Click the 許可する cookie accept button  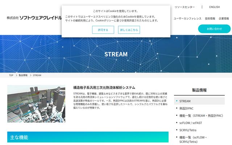(x=103, y=30)
